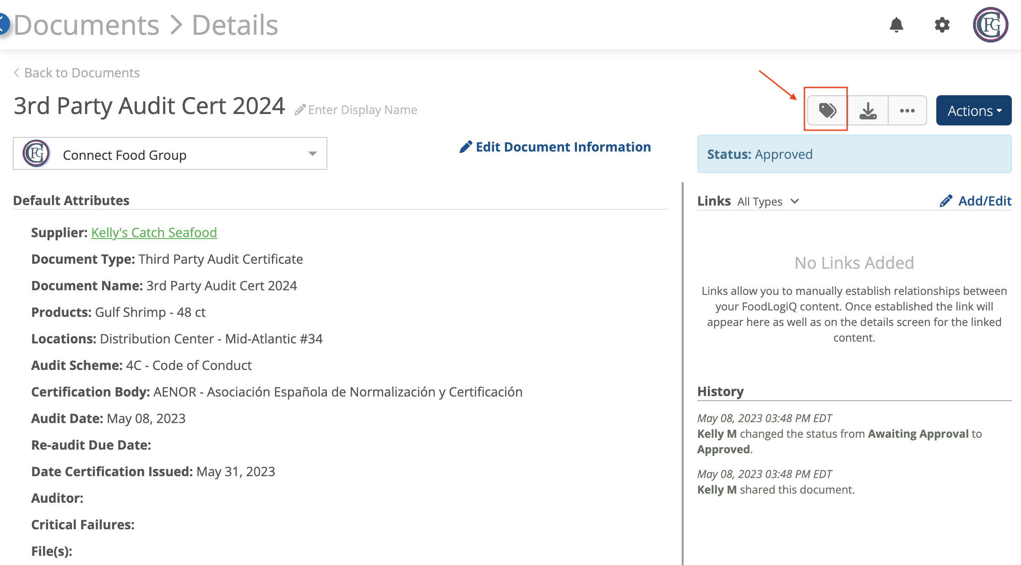This screenshot has height=565, width=1021.
Task: Open Kelly's Catch Seafood supplier link
Action: (x=154, y=233)
